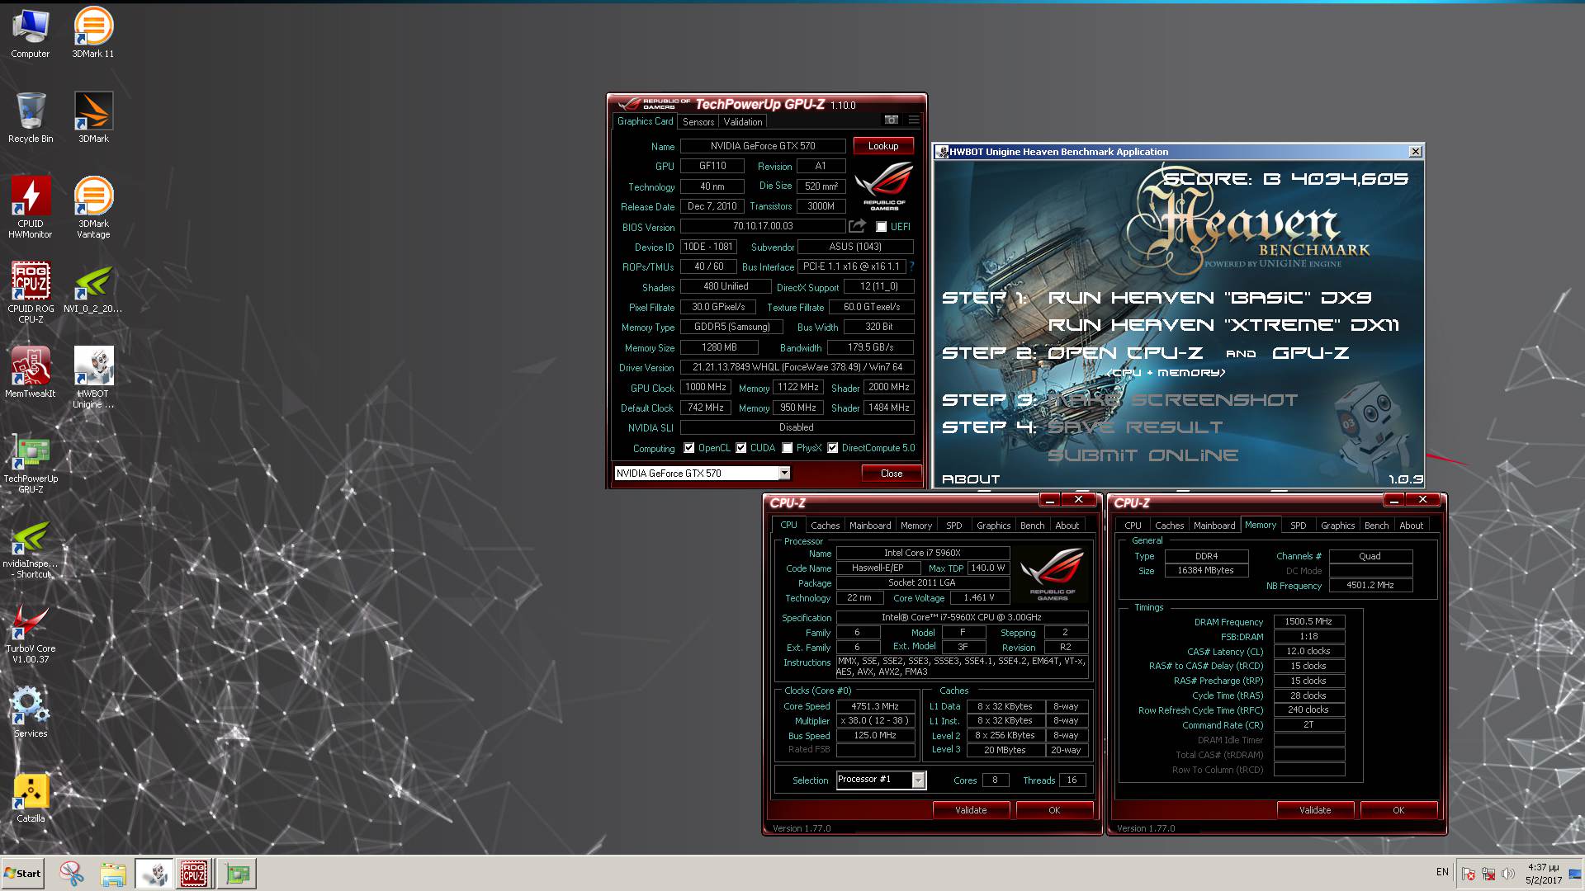Switch to GPU-Z taskbar item
1585x891 pixels.
pyautogui.click(x=237, y=873)
